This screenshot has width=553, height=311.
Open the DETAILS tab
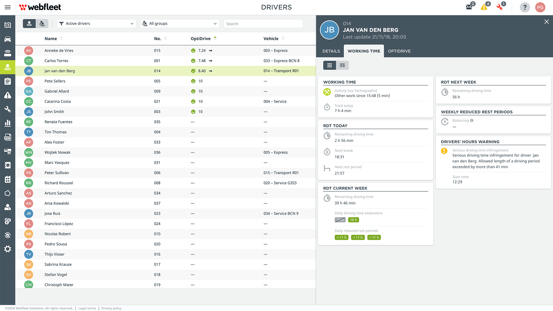pos(331,51)
